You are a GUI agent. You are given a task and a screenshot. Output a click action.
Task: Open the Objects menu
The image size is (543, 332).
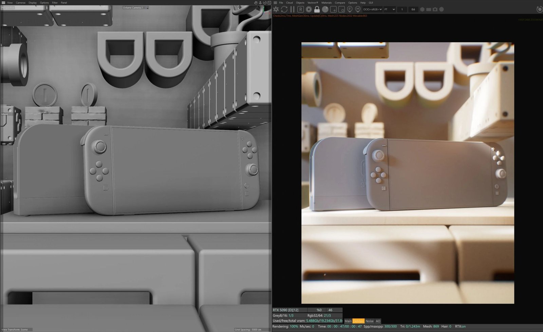pos(300,3)
